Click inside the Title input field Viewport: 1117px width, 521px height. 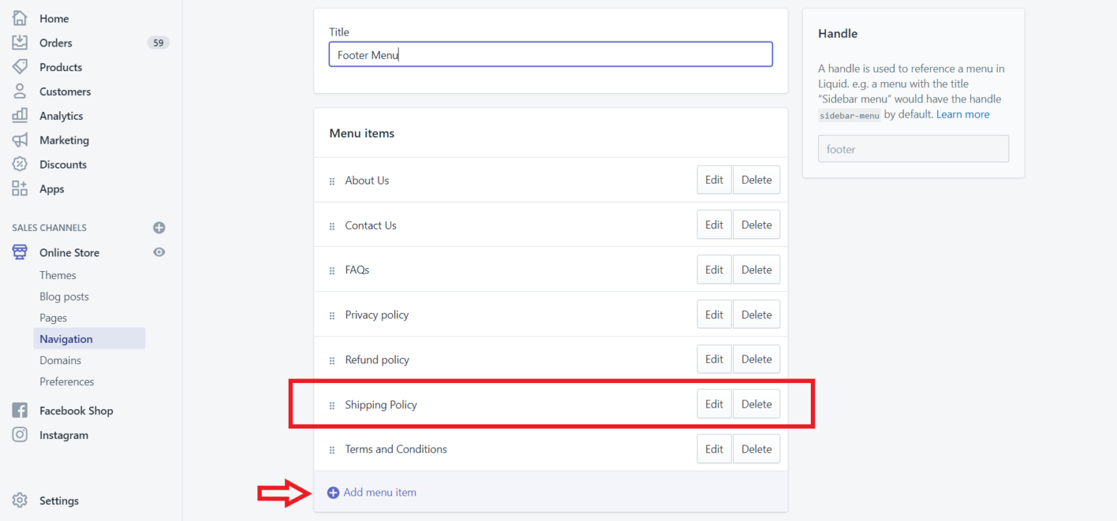(551, 54)
